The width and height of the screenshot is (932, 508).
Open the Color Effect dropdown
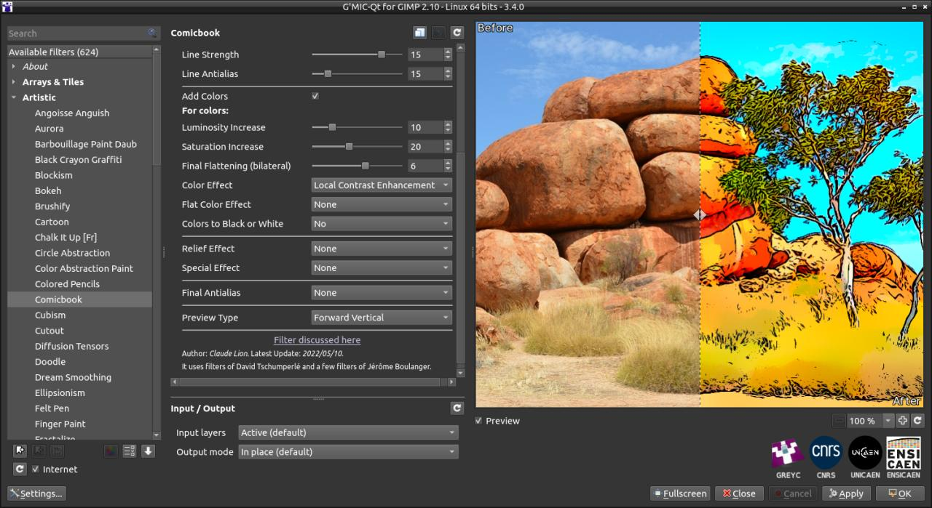coord(381,185)
